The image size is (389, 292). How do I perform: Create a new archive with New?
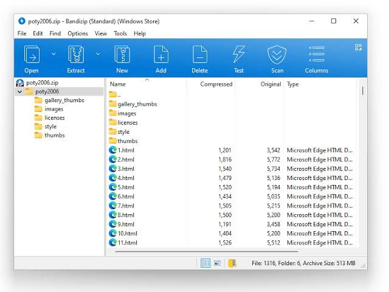(x=122, y=55)
